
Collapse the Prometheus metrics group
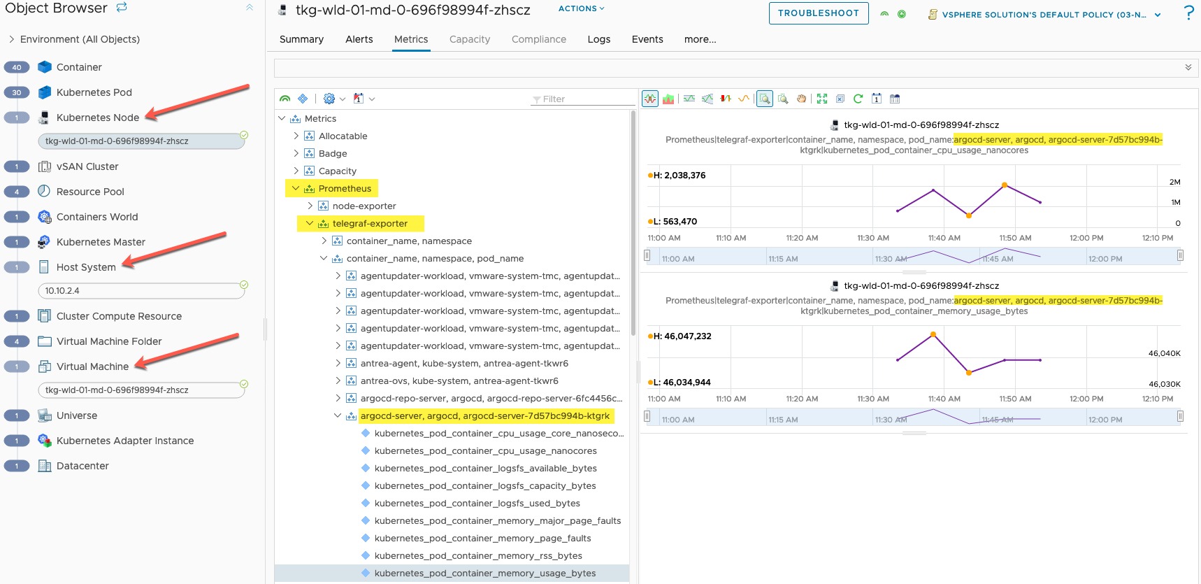coord(296,188)
